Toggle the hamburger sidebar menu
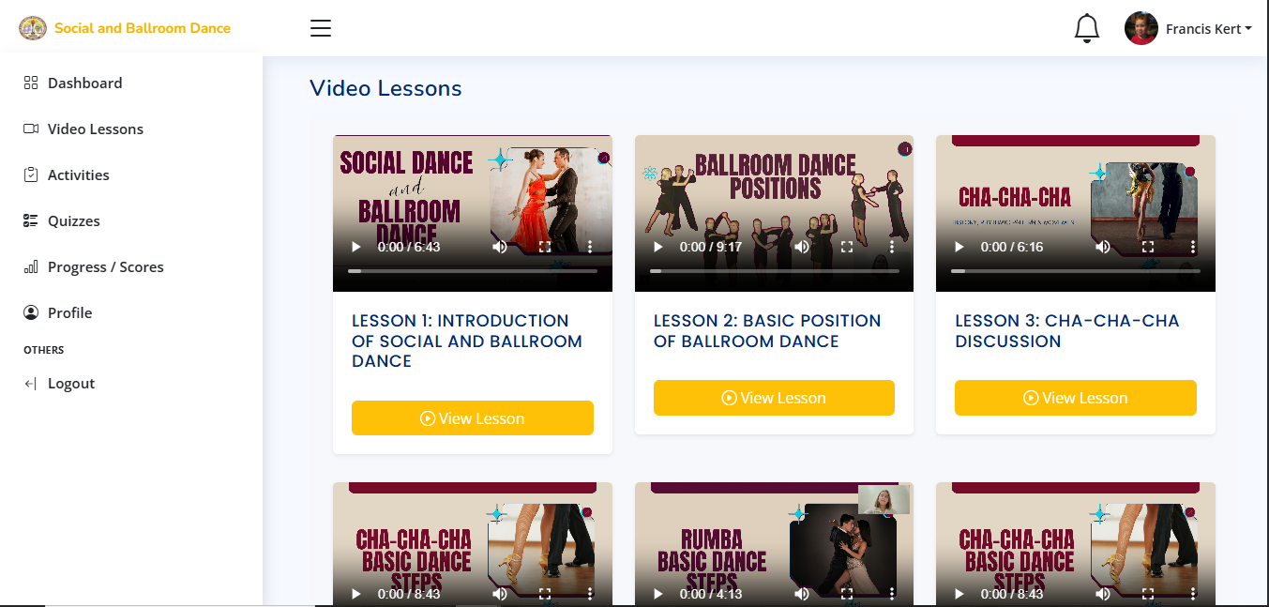Image resolution: width=1269 pixels, height=607 pixels. (321, 28)
